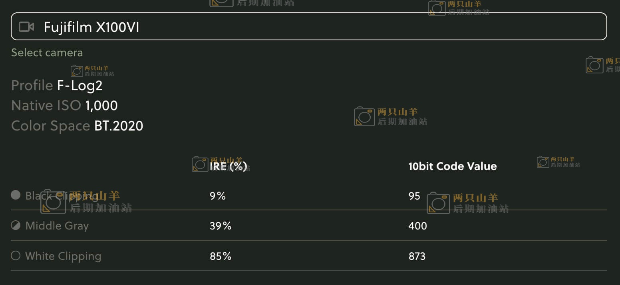This screenshot has height=285, width=620.
Task: Click the code value 95
Action: click(x=414, y=196)
